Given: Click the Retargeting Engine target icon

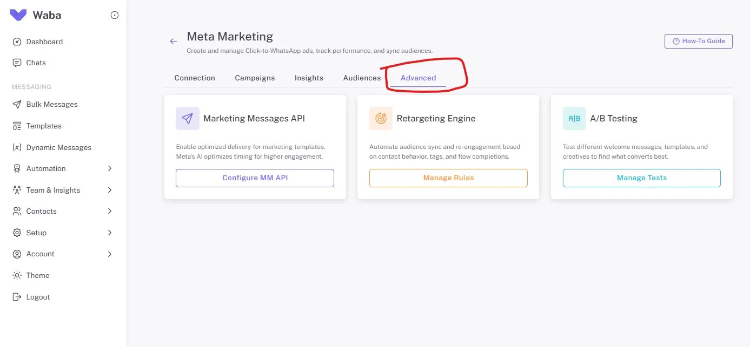Looking at the screenshot, I should [381, 118].
